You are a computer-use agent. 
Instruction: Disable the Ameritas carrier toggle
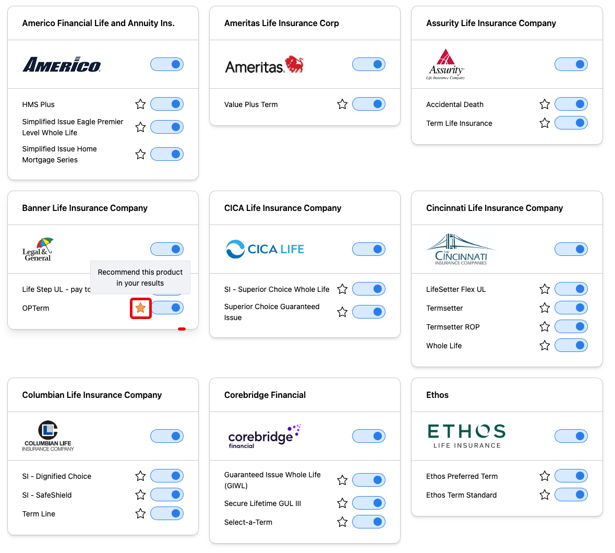click(369, 64)
